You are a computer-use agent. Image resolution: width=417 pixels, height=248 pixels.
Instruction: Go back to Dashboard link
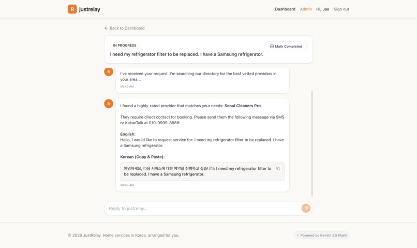[x=125, y=28]
